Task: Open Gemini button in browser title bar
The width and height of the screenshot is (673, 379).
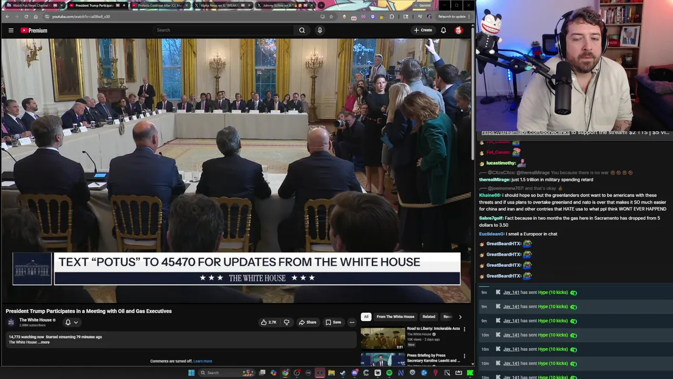Action: click(423, 5)
